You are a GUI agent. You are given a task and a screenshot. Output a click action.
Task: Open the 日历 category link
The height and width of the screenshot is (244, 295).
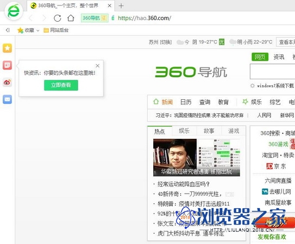coord(186,102)
